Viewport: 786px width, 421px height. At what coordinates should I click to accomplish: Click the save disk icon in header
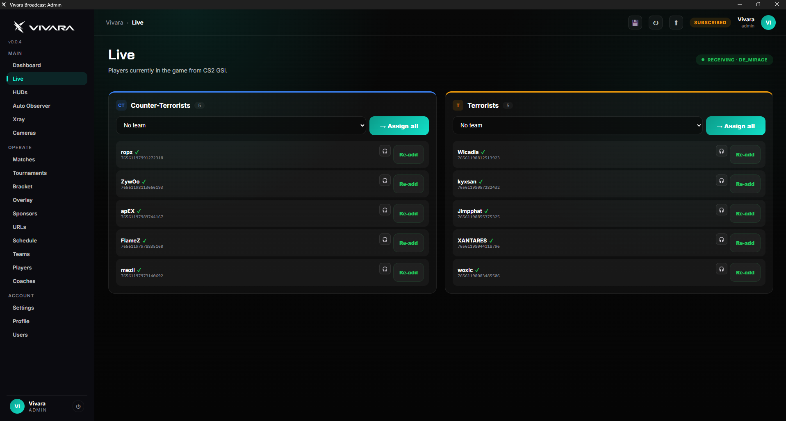tap(635, 23)
